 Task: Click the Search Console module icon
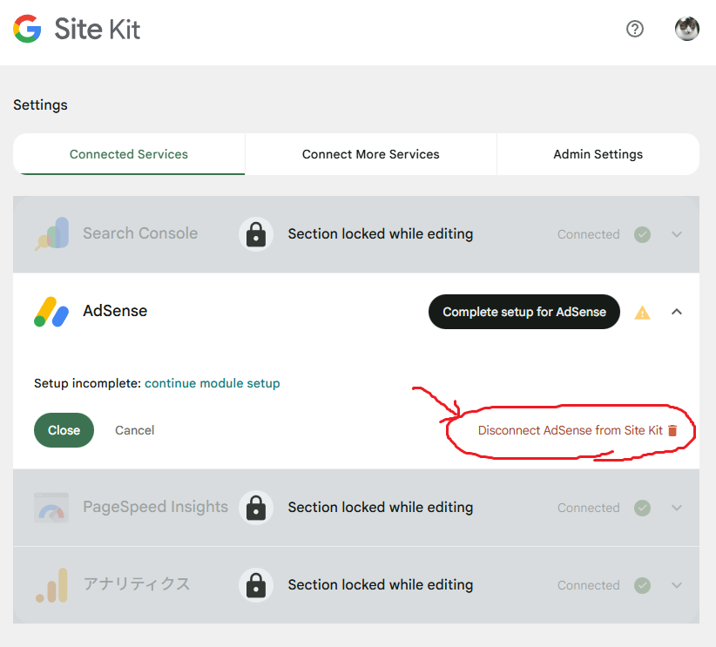coord(51,233)
